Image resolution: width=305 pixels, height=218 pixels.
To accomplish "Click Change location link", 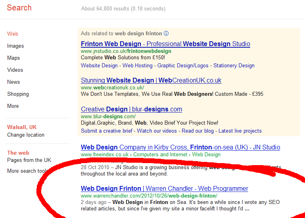I will pyautogui.click(x=26, y=135).
